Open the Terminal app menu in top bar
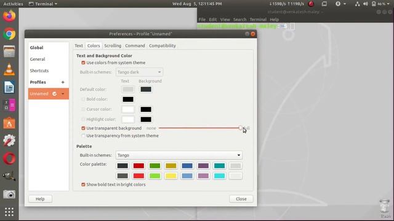Image resolution: width=394 pixels, height=221 pixels. 43,4
